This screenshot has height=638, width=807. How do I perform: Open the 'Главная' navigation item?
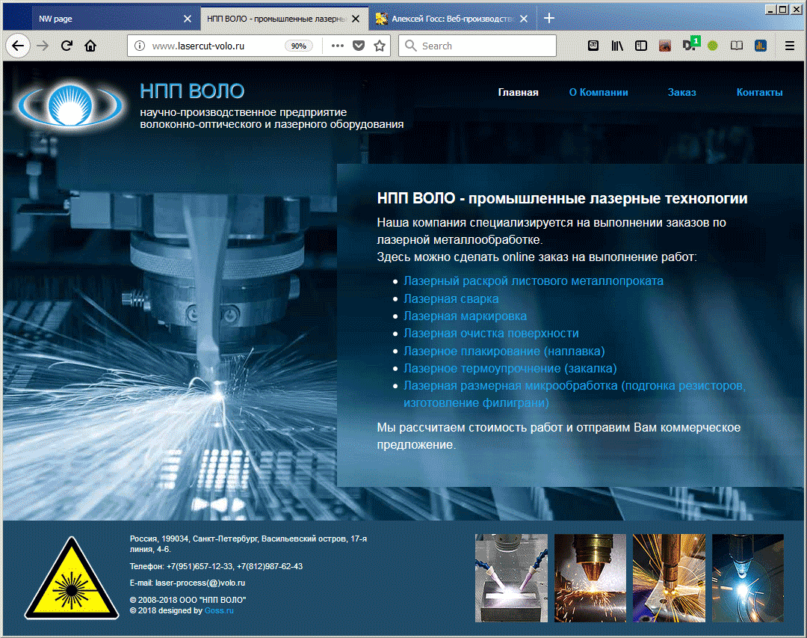point(519,93)
